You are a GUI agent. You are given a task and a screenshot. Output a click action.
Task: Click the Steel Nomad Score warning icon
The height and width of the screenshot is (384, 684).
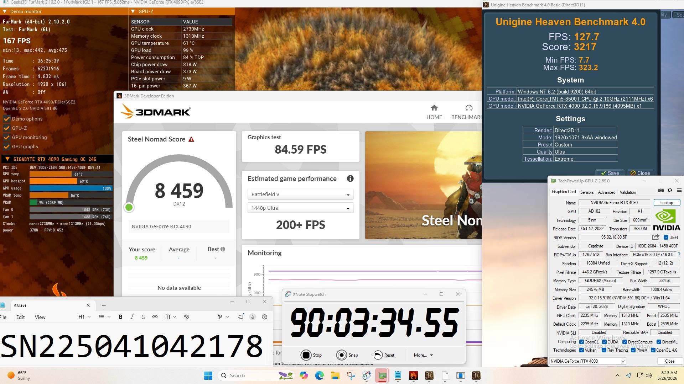click(191, 139)
